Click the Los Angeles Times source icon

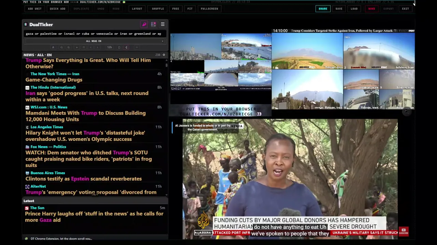tap(27, 127)
